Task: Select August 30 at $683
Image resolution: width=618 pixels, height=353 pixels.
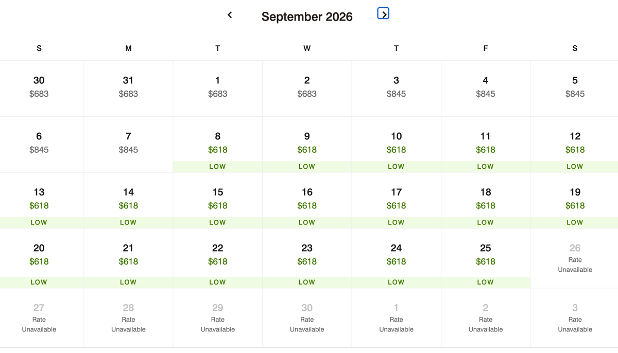Action: click(x=39, y=87)
